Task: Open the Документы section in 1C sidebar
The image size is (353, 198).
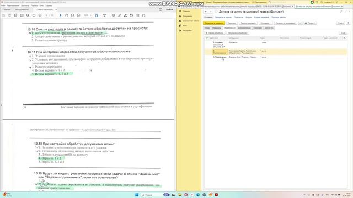Action: pos(188,16)
